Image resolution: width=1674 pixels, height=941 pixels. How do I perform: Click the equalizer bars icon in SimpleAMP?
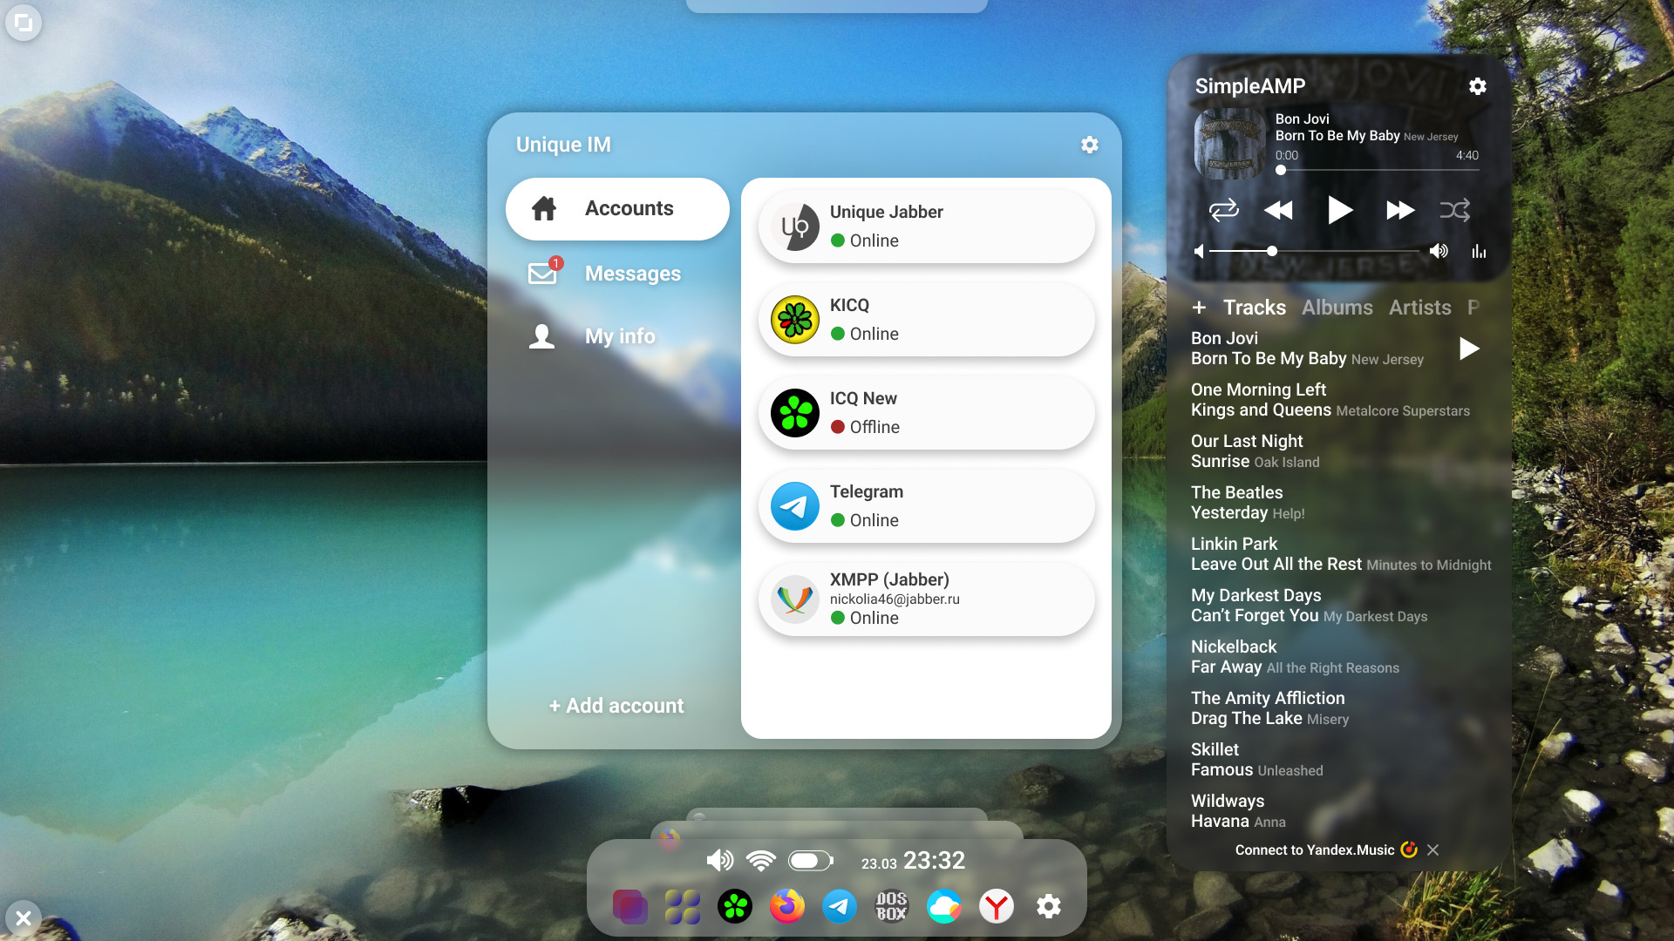pos(1479,252)
